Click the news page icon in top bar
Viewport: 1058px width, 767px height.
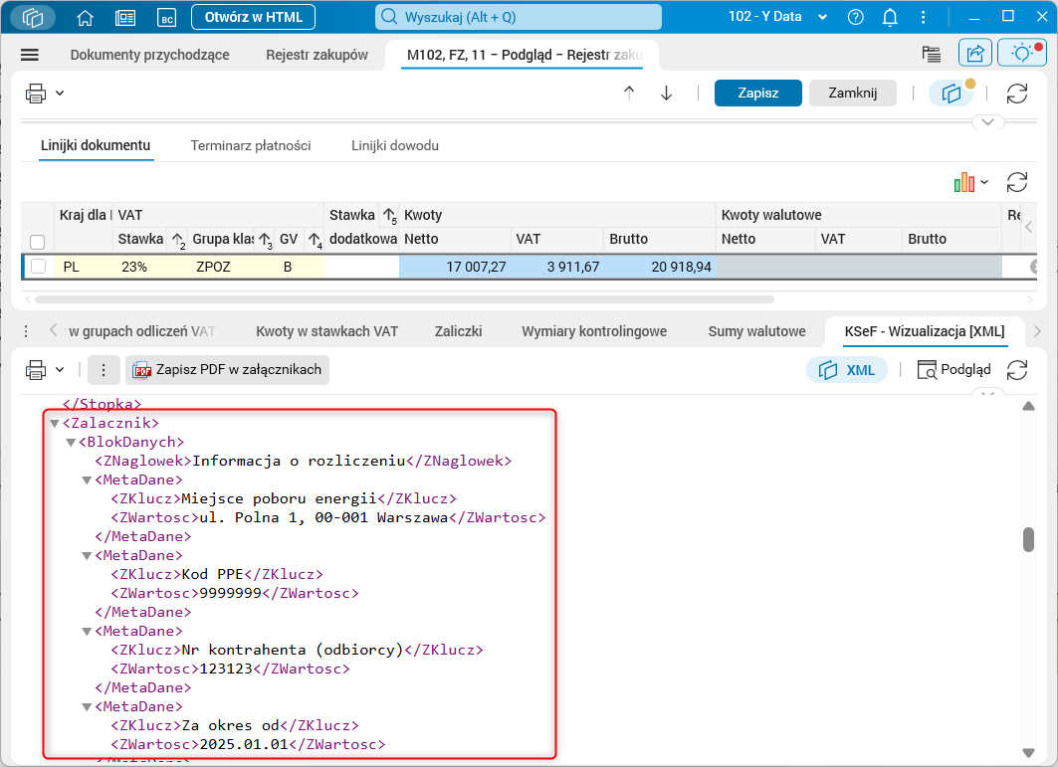[x=125, y=18]
